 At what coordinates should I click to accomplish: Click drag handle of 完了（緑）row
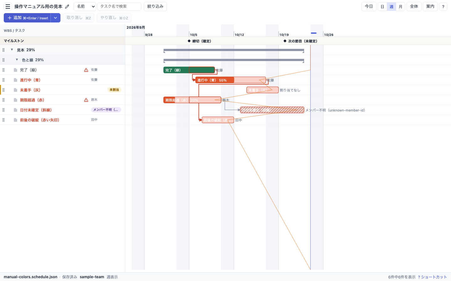[3, 70]
